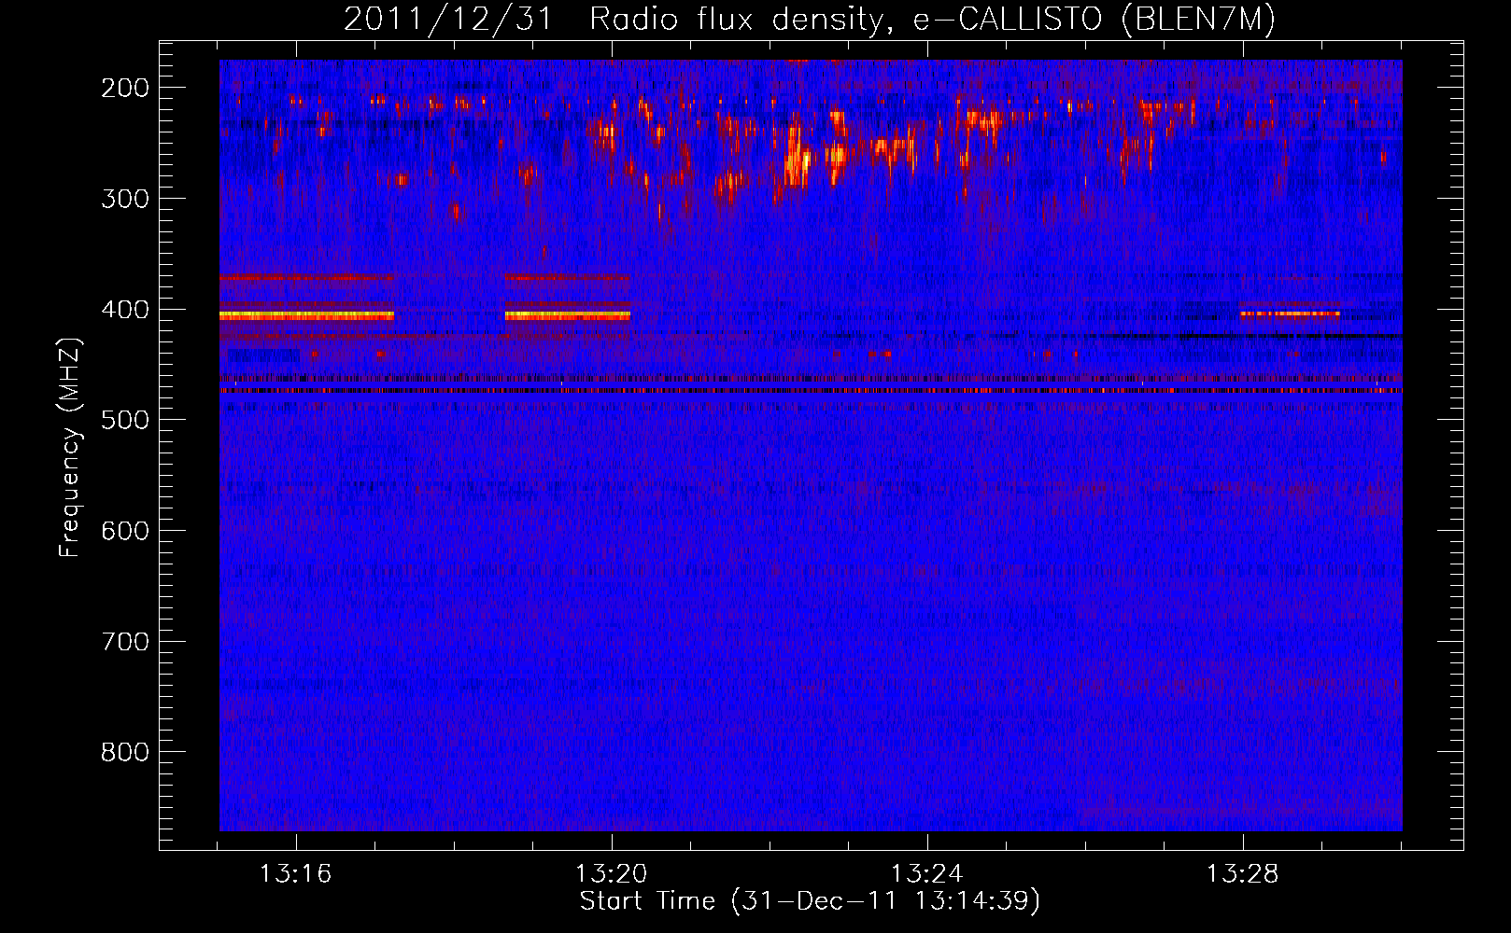
Task: Click the 13:24 time tick label
Action: point(927,874)
